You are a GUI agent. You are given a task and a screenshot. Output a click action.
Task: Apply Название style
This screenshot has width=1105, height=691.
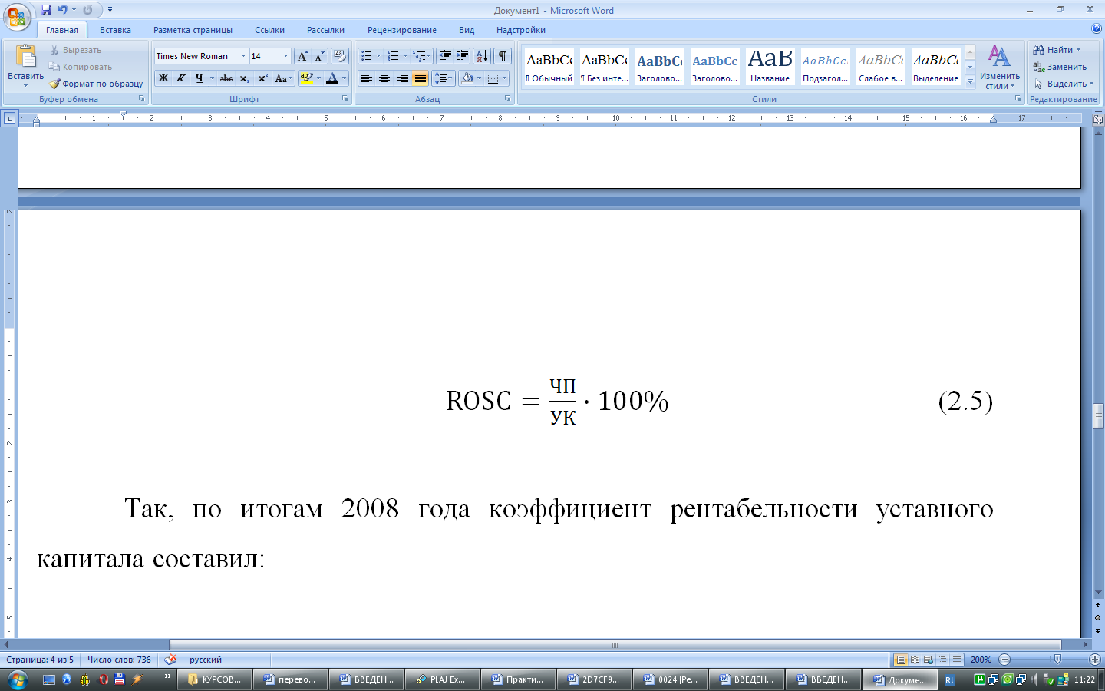770,68
